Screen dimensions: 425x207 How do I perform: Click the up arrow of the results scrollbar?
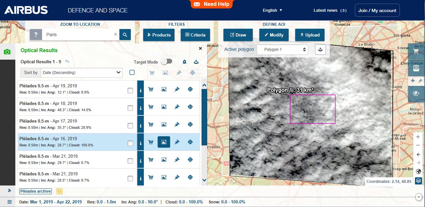[x=204, y=85]
